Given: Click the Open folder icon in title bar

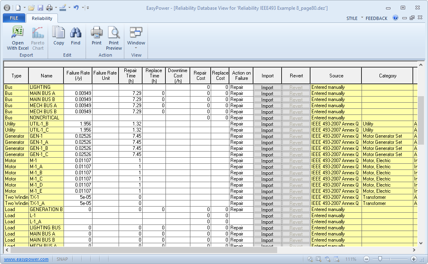Looking at the screenshot, I should [31, 8].
